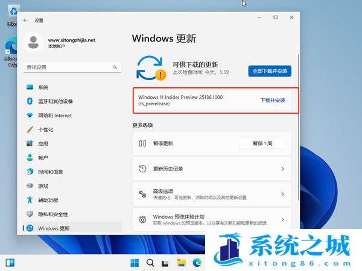Open the Start menu on the taskbar
Screen dimensions: 362x271
click(x=135, y=263)
